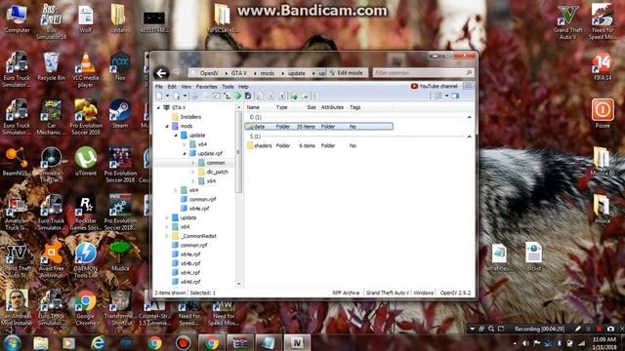Viewport: 625px width, 351px height.
Task: Click mods in the breadcrumb path
Action: click(x=267, y=73)
